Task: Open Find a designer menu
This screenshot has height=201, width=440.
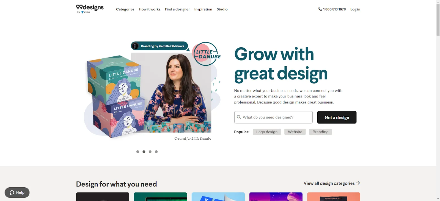Action: click(x=177, y=9)
